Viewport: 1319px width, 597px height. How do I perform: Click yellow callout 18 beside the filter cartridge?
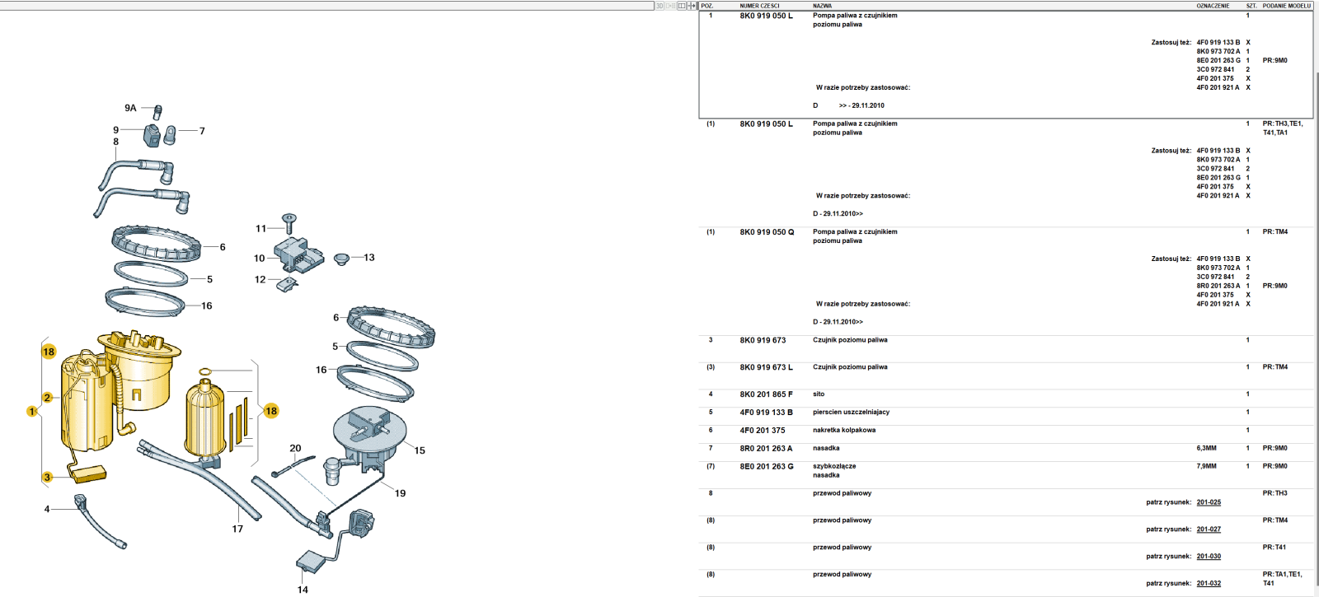(270, 411)
